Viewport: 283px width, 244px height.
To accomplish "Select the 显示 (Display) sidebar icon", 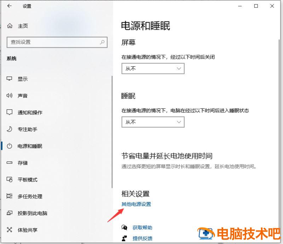I will coord(8,79).
